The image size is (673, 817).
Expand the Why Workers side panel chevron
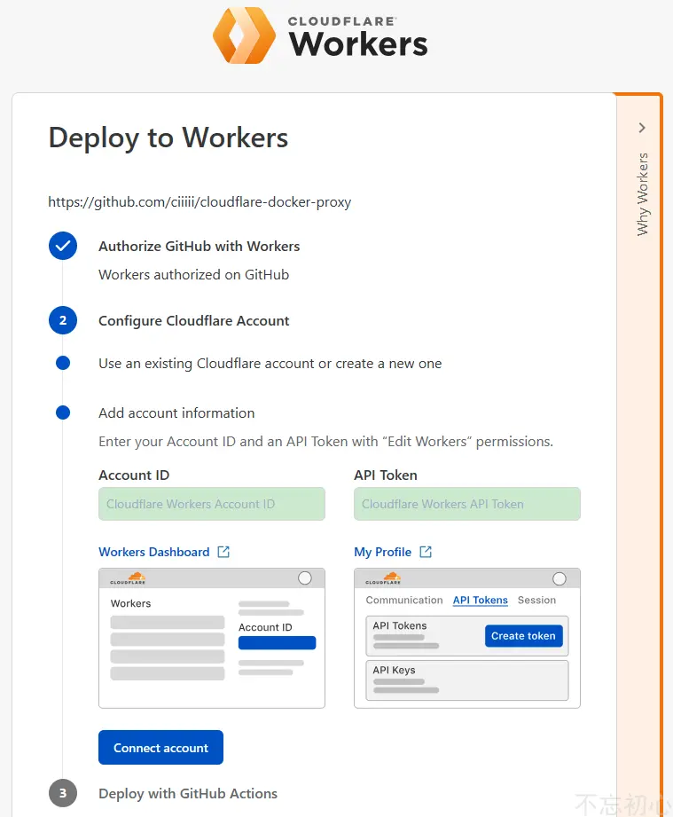coord(642,128)
